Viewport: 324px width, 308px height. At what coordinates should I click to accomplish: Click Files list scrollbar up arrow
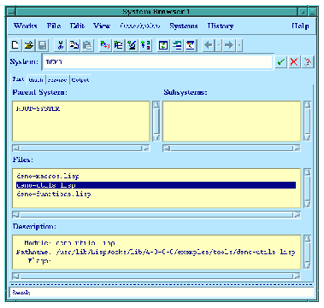pyautogui.click(x=307, y=172)
